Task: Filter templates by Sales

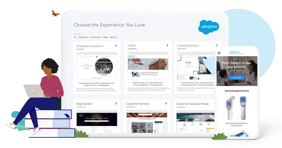Action: point(105,37)
